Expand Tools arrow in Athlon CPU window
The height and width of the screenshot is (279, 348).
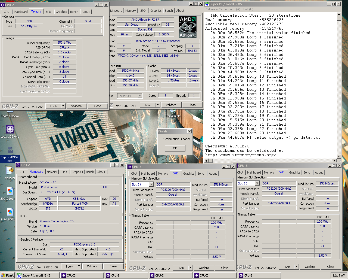(158, 105)
